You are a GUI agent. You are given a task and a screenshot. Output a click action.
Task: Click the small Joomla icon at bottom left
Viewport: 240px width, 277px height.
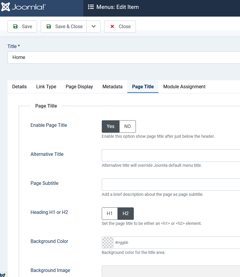pos(3,275)
